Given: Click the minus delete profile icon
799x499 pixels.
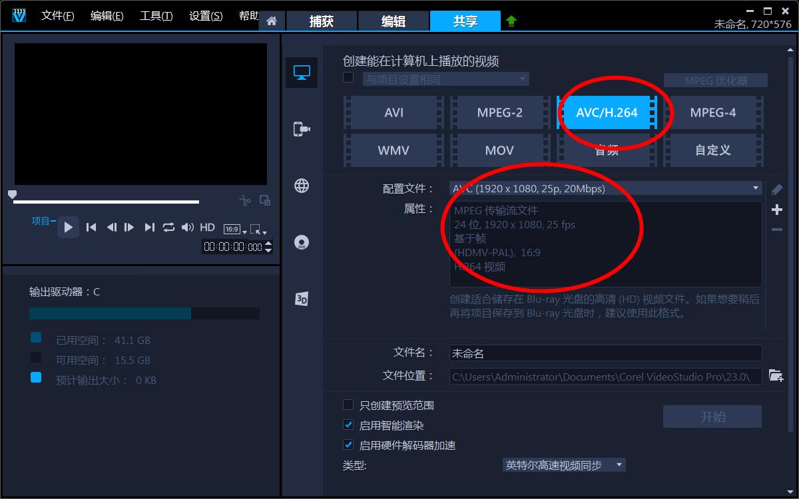Looking at the screenshot, I should pyautogui.click(x=776, y=230).
